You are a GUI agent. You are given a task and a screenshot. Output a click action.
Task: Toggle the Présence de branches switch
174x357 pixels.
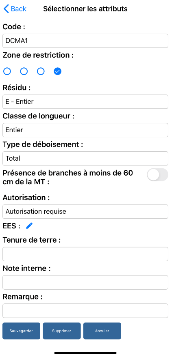pyautogui.click(x=157, y=175)
